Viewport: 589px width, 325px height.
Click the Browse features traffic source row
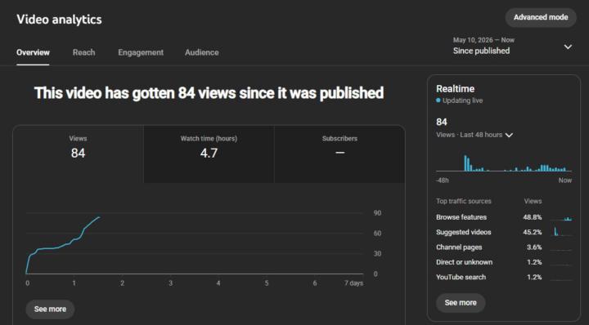coord(504,217)
